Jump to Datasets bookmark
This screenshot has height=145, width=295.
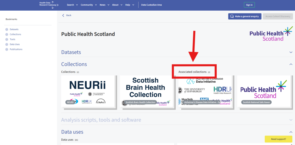pos(14,30)
